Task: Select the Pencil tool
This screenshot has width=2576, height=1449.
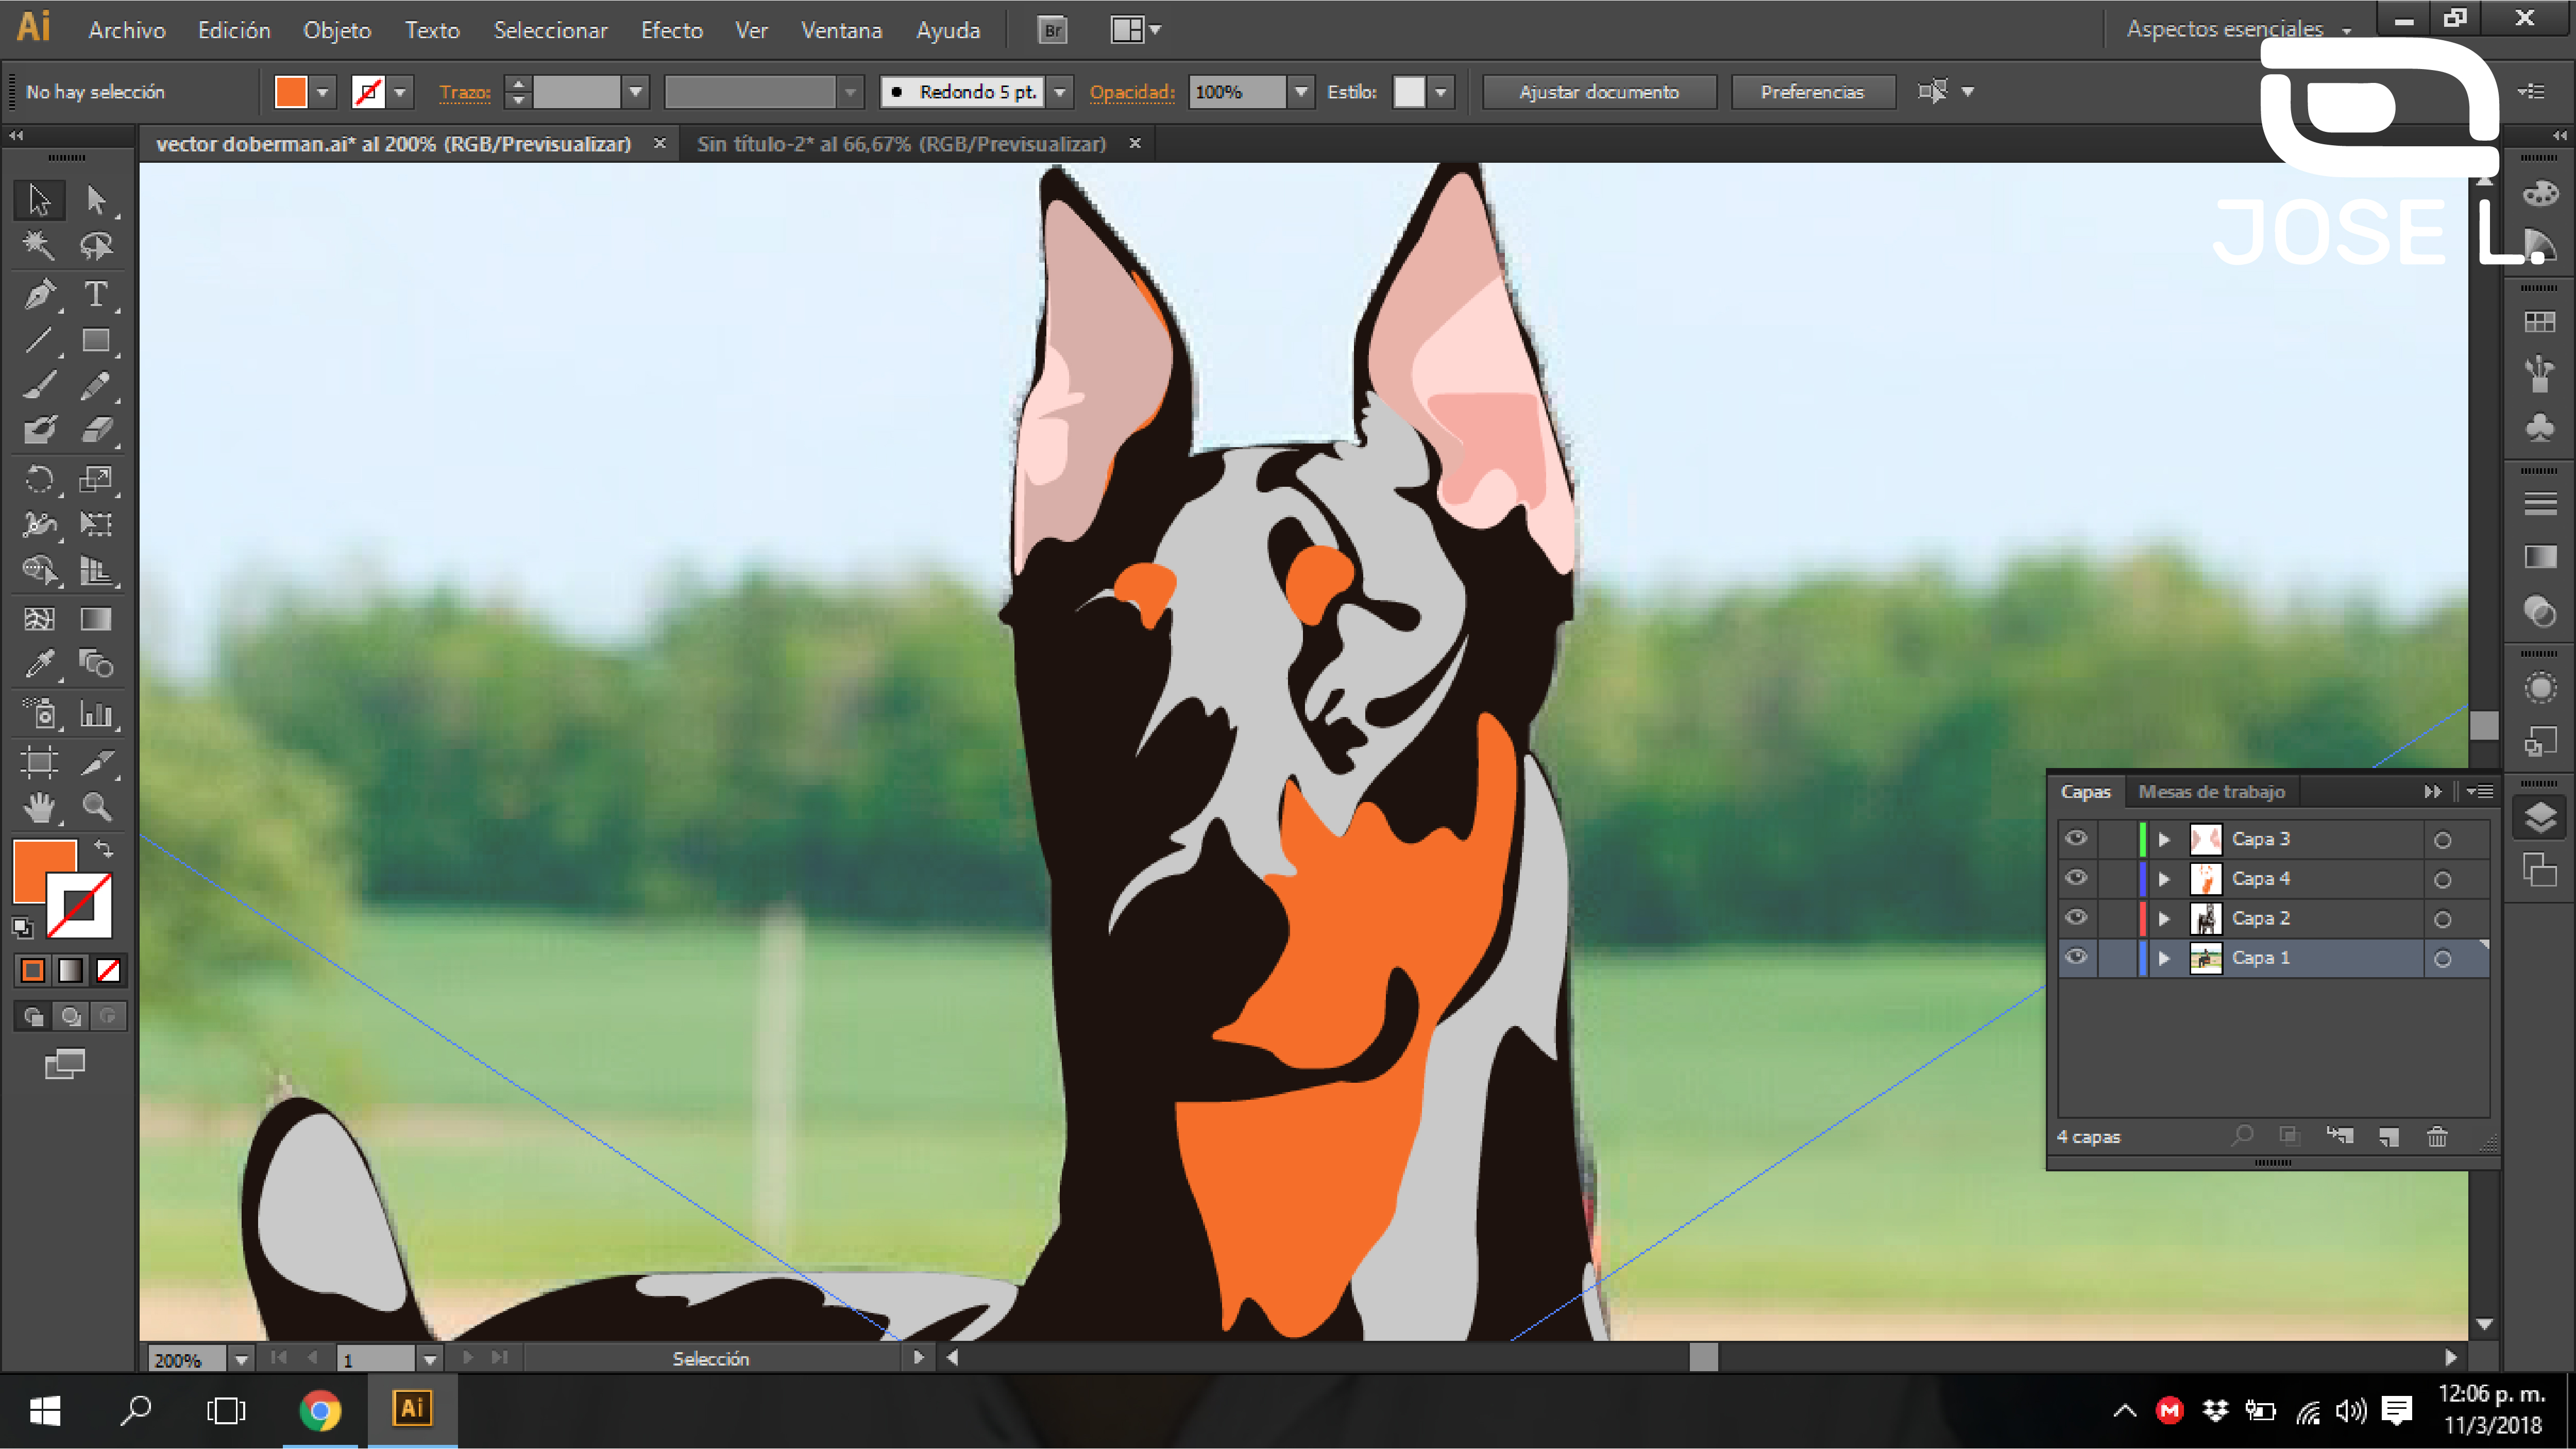Action: [96, 386]
